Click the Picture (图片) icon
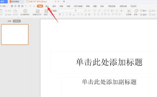Screen dimensions: 157x97 tap(141, 10)
